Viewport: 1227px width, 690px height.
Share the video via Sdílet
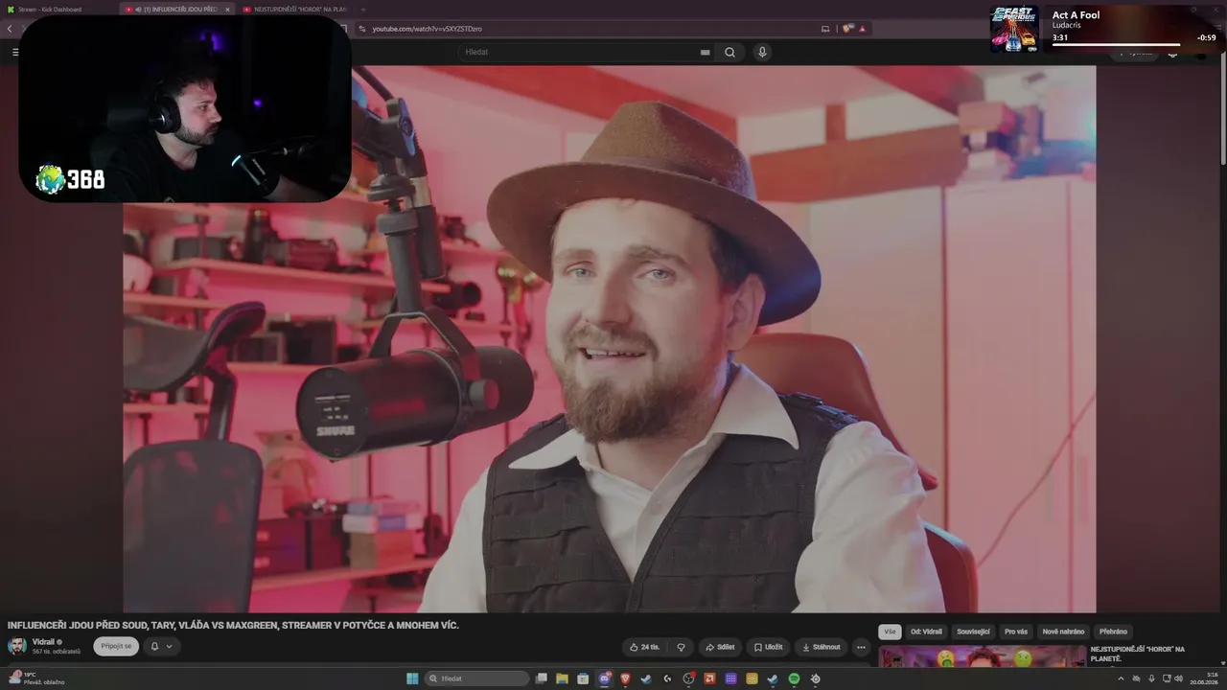tap(720, 647)
